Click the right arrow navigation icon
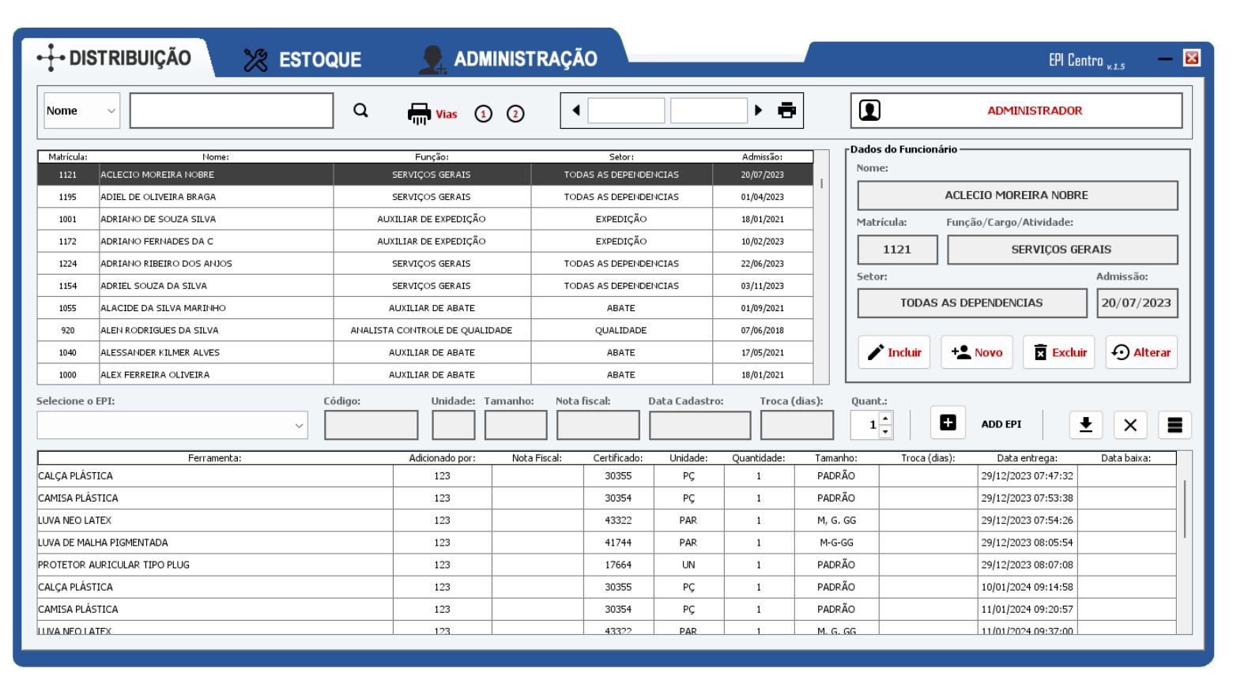Image resolution: width=1233 pixels, height=695 pixels. coord(759,111)
